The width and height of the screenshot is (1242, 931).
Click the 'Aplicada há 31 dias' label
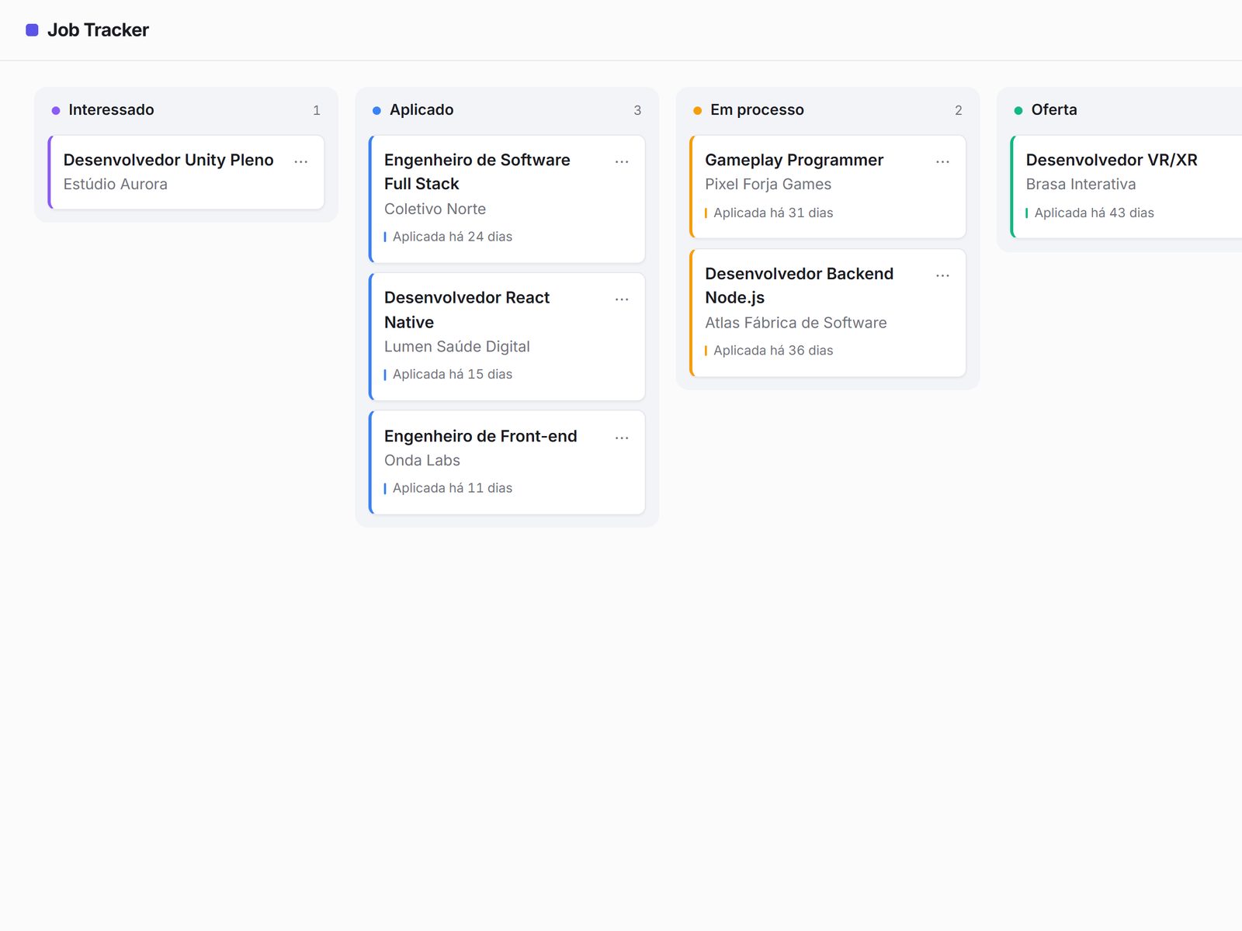click(x=773, y=213)
